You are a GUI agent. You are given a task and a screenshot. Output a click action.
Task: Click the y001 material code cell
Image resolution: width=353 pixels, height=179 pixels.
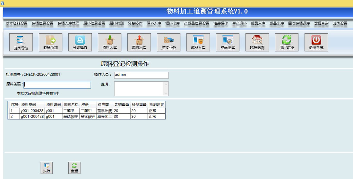click(54, 111)
